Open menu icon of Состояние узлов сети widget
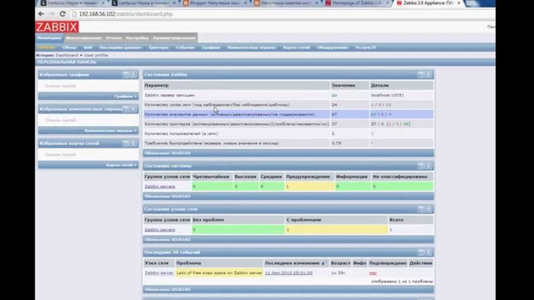 (x=421, y=209)
